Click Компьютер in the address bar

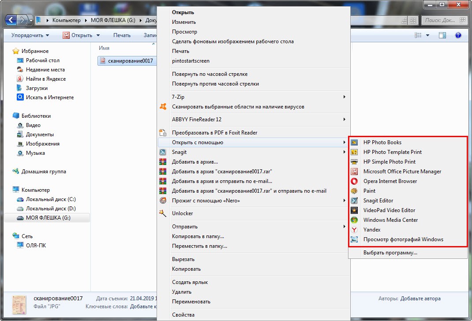67,20
